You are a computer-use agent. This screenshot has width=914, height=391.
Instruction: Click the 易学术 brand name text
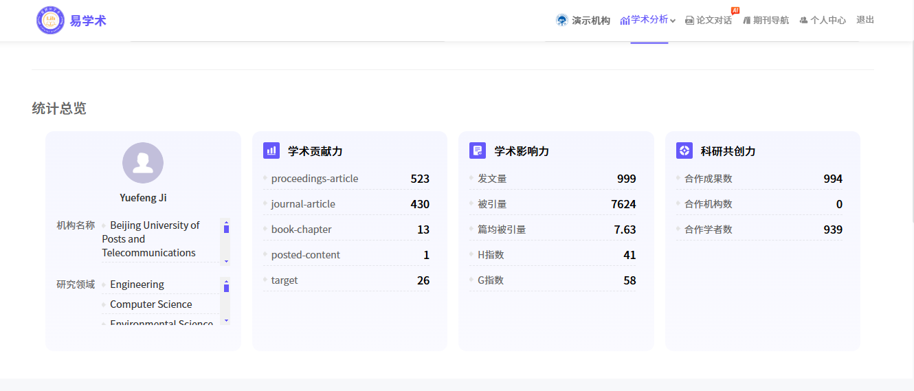(x=88, y=21)
